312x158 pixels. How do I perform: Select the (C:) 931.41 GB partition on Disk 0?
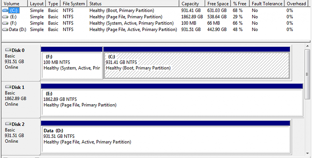tap(197, 63)
